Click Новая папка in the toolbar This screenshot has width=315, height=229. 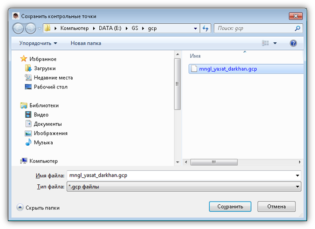[86, 43]
